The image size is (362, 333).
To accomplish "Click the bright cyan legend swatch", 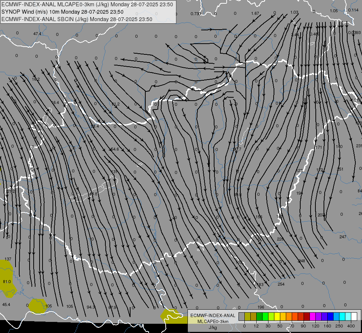I will (x=342, y=316).
